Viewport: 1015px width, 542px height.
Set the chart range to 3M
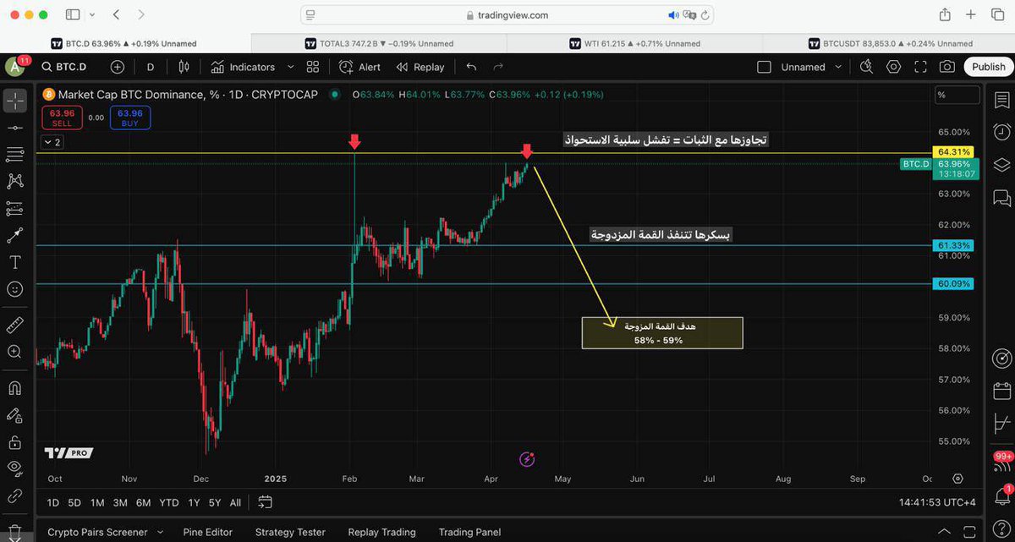point(120,502)
